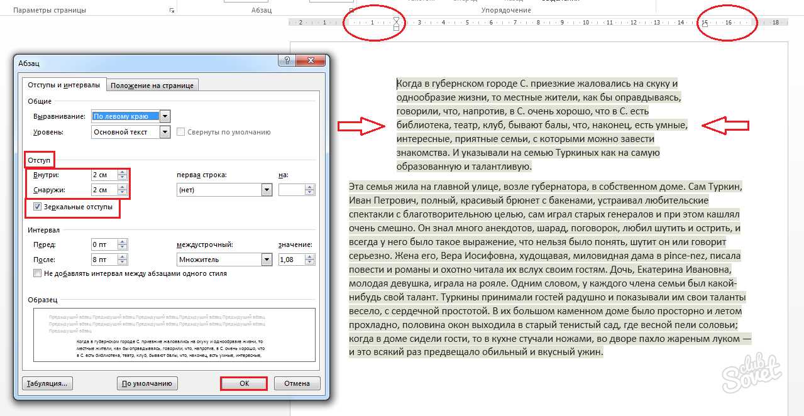
Task: Select the Отступы и интервалы tab
Action: point(63,85)
